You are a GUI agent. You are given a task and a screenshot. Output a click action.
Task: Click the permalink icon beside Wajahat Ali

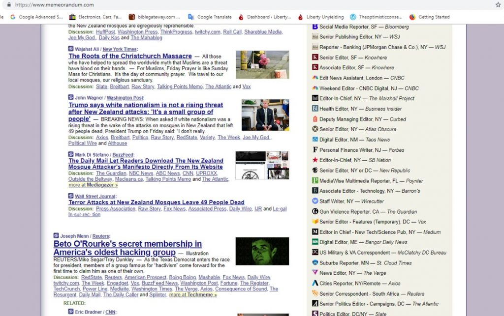pyautogui.click(x=71, y=49)
